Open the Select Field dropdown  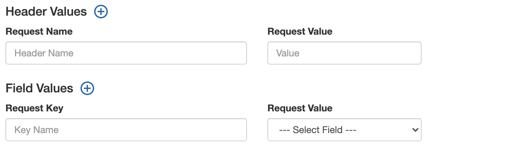coord(345,130)
